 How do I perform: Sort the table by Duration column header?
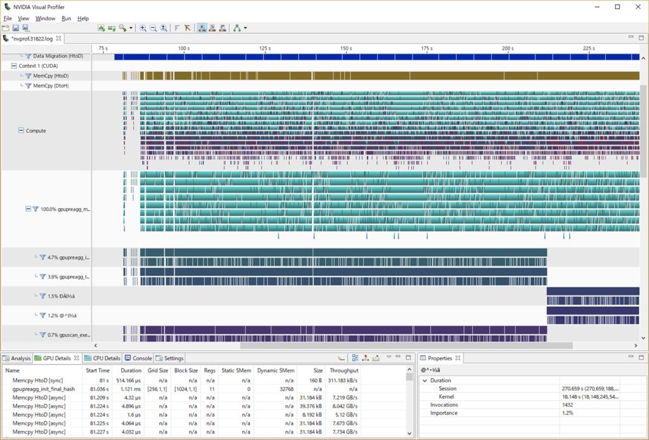[131, 370]
